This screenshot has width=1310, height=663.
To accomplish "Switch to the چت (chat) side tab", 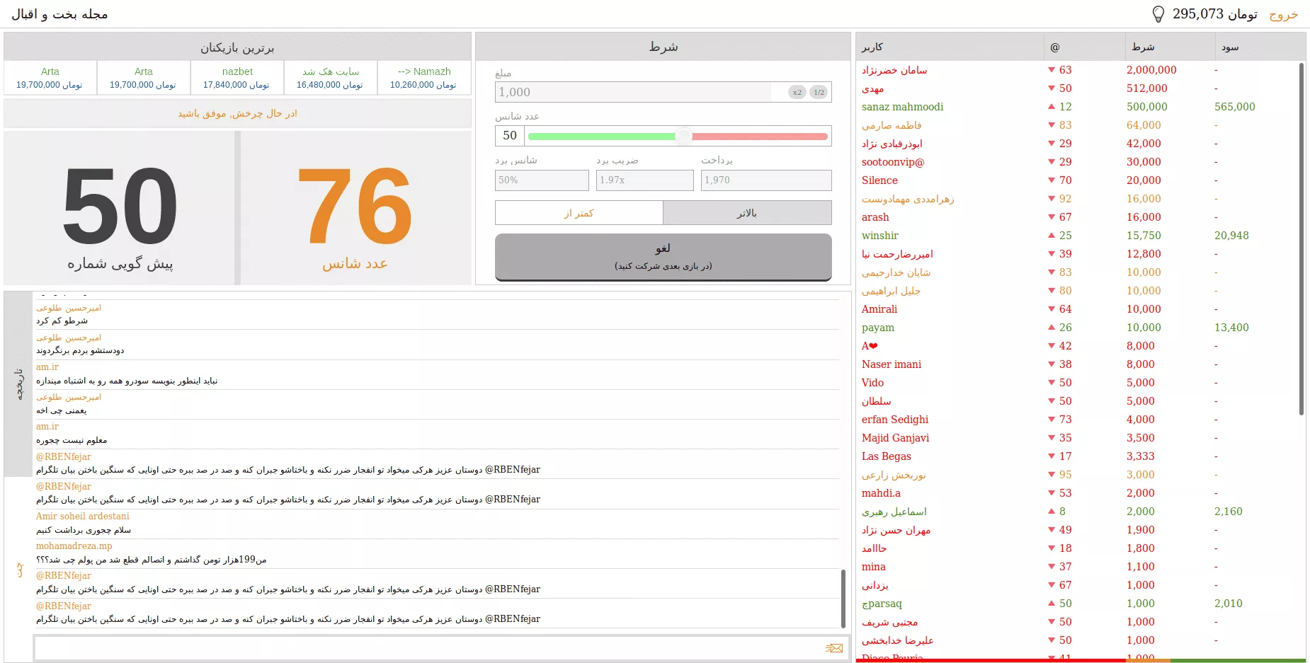I will tap(18, 570).
